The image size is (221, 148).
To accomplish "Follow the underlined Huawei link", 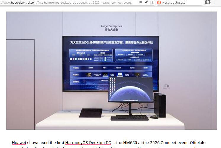I will tap(19, 143).
